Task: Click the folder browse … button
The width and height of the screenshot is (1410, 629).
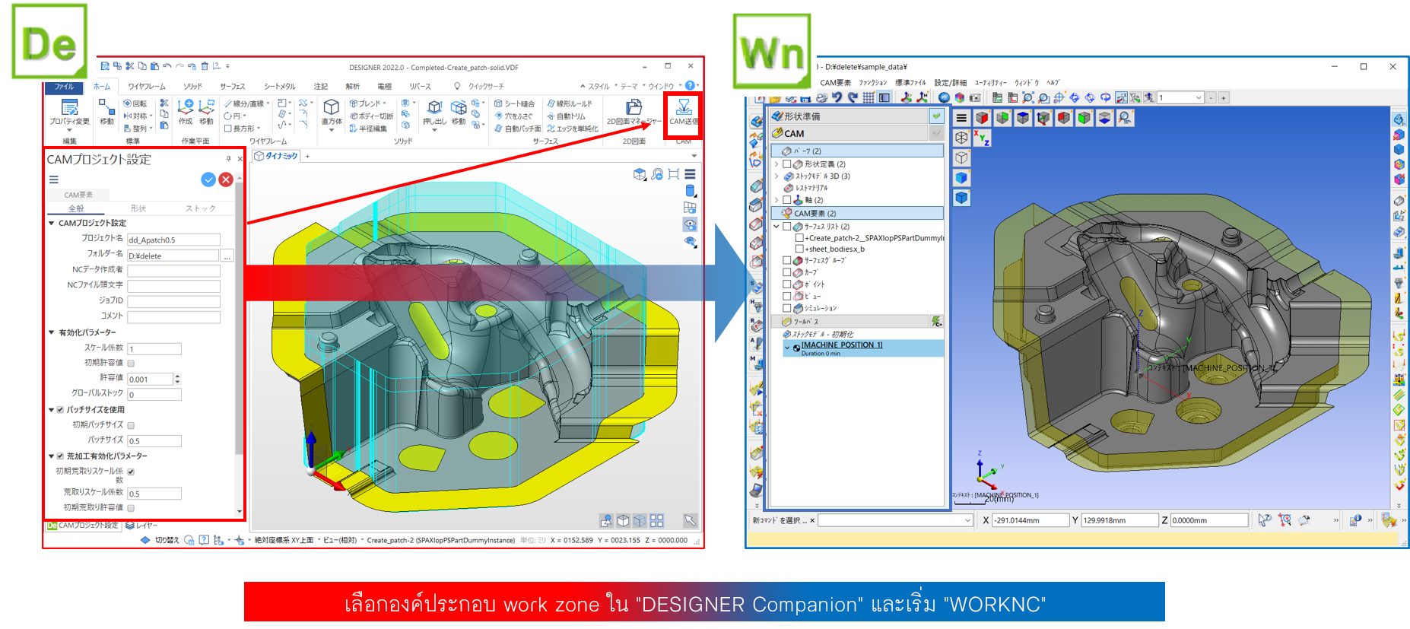Action: tap(227, 256)
